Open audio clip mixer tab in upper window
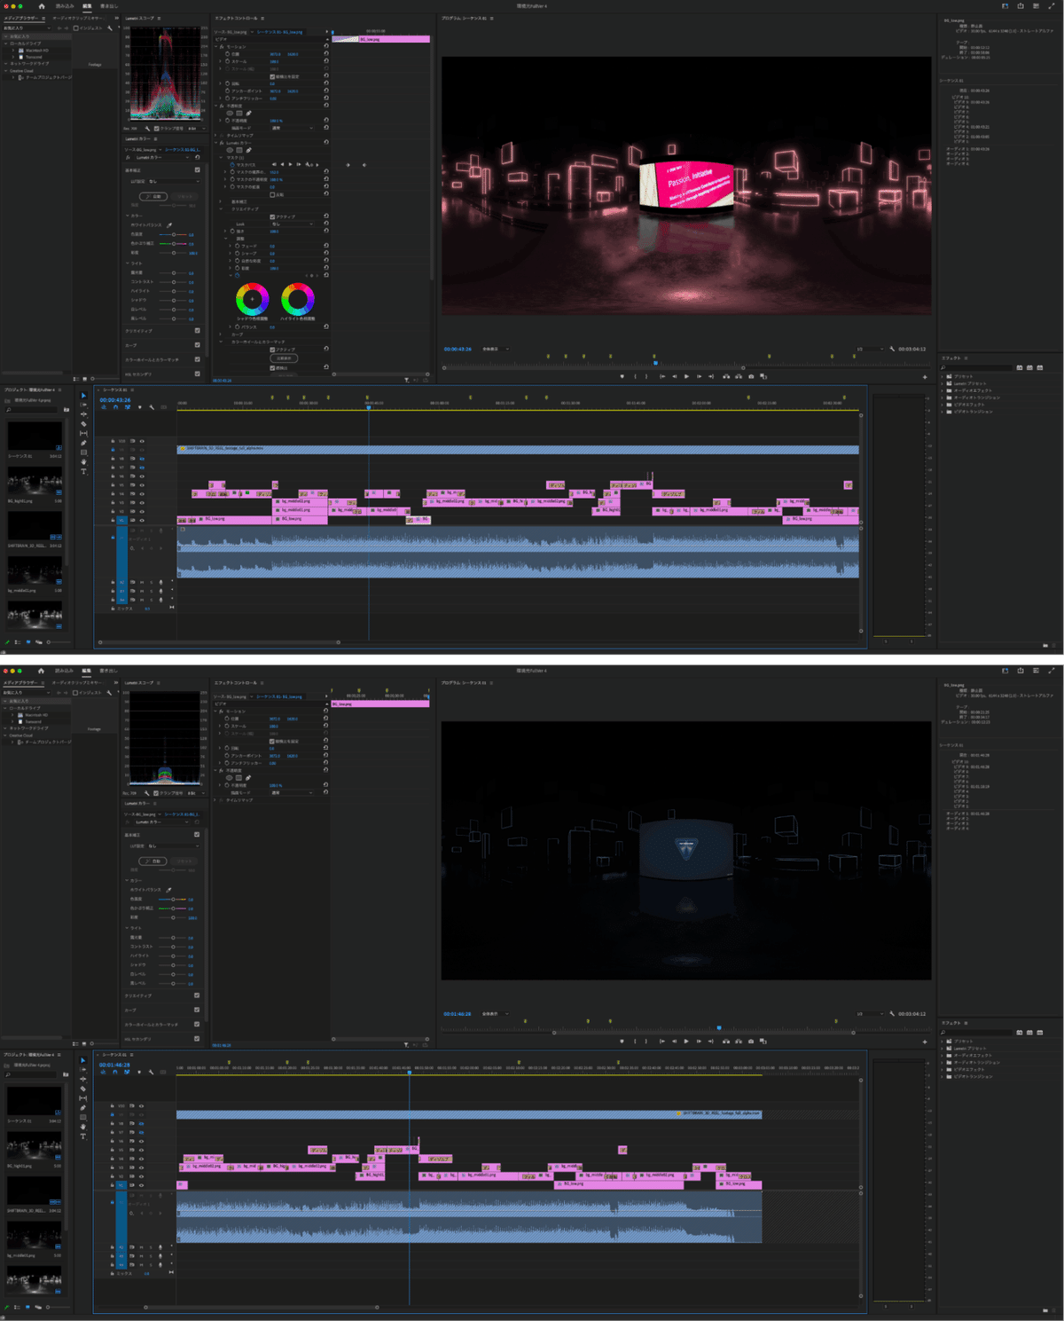Image resolution: width=1064 pixels, height=1321 pixels. click(x=77, y=18)
